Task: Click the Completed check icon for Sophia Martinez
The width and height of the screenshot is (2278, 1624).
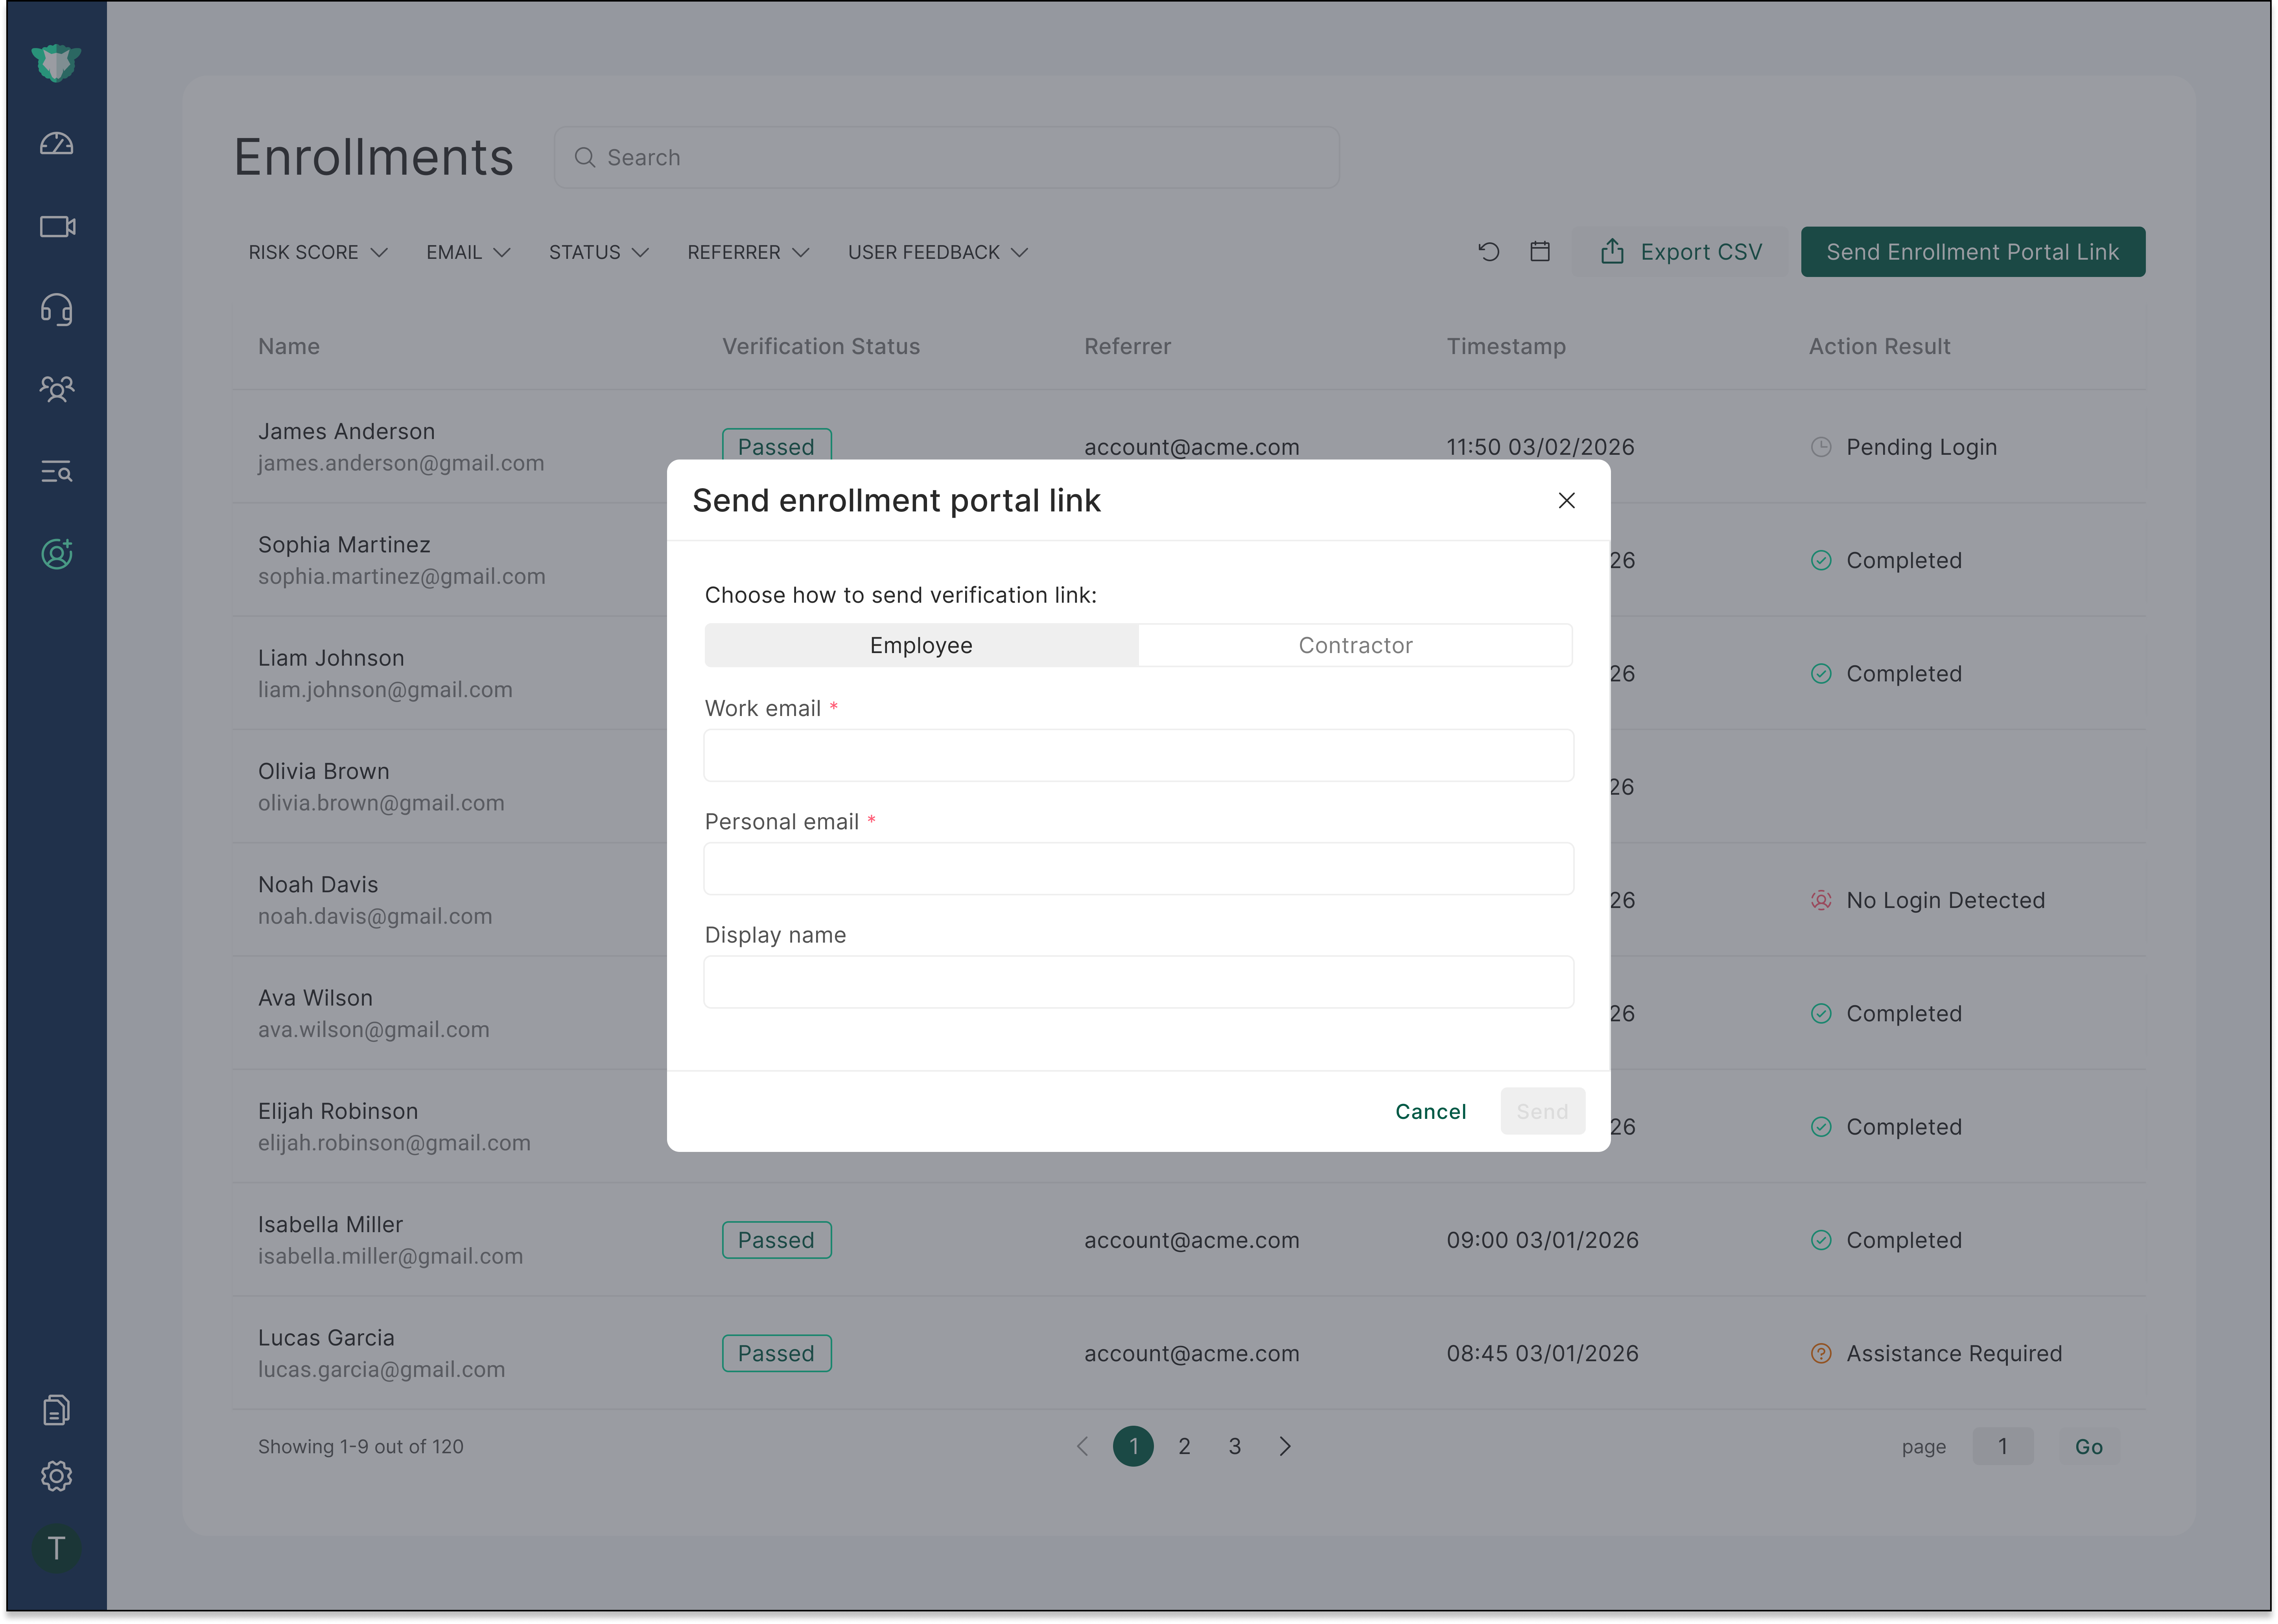Action: tap(1821, 560)
